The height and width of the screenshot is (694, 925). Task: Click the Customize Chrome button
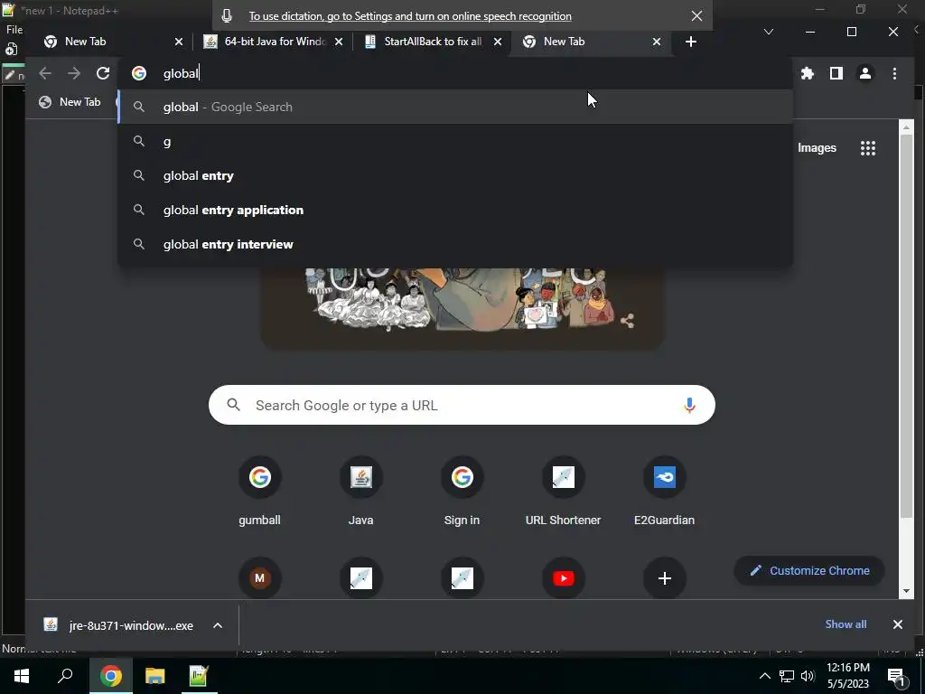click(x=808, y=571)
